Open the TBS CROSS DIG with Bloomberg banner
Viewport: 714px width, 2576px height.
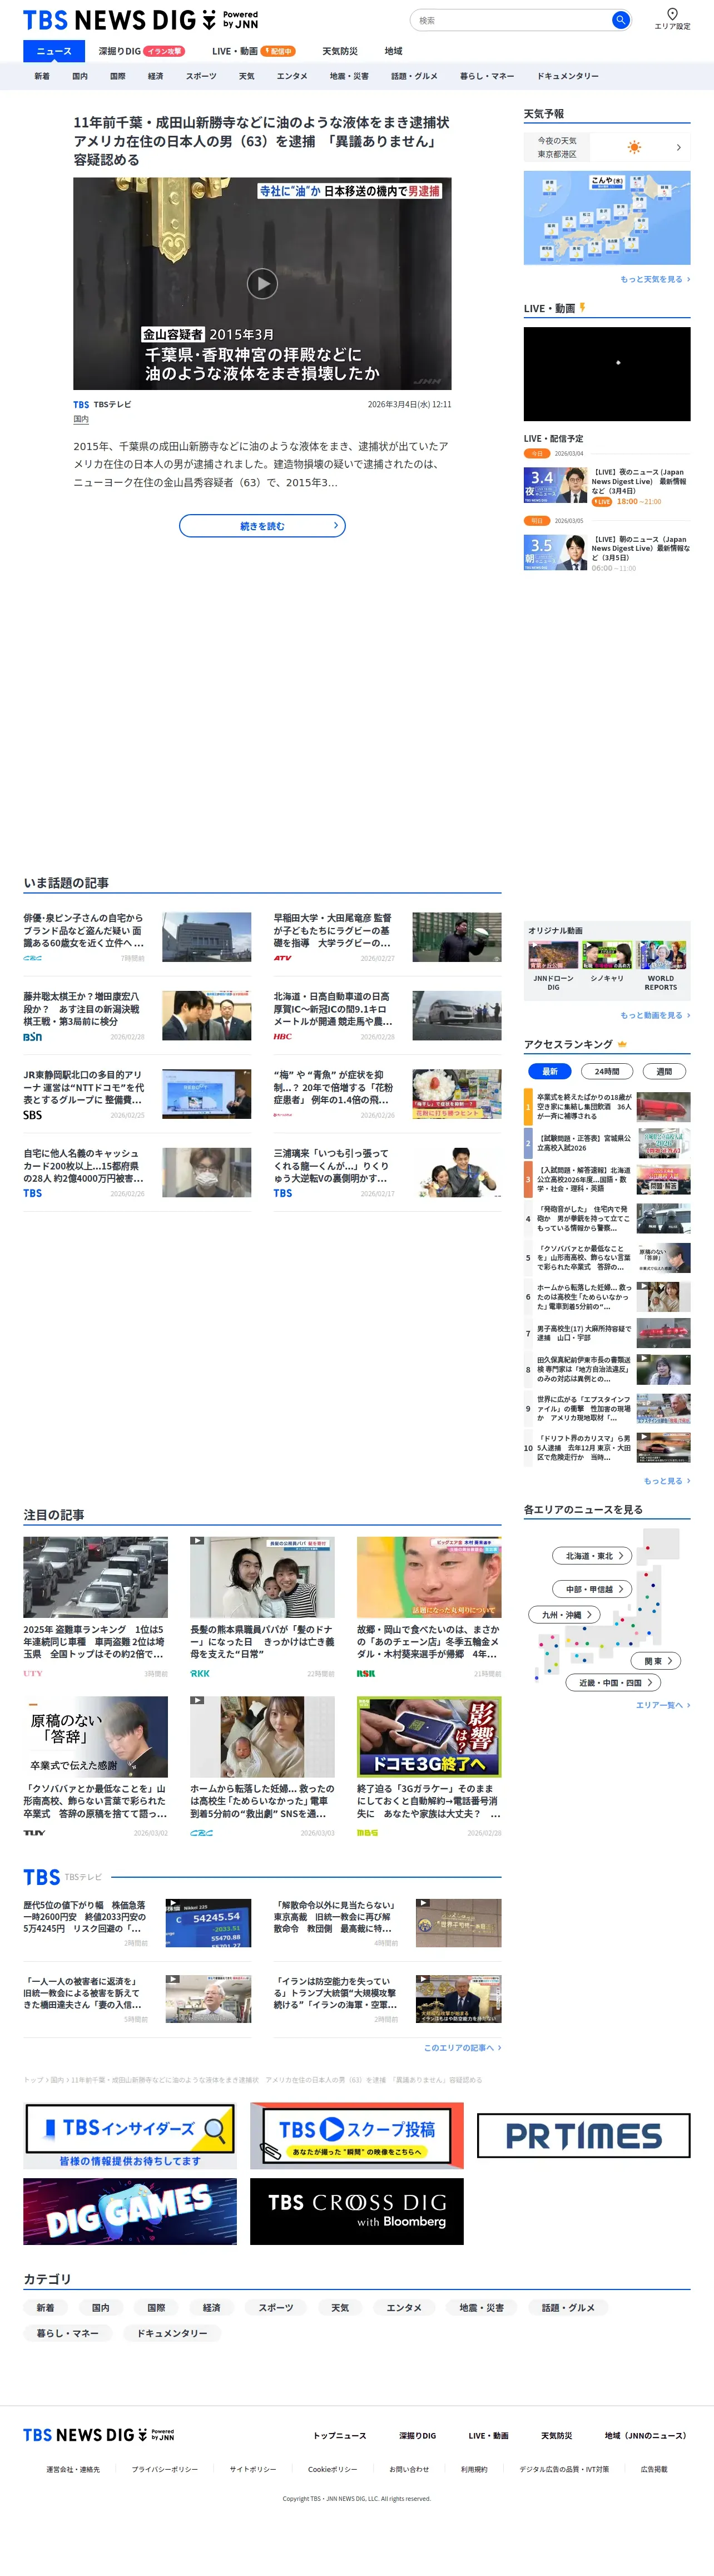(357, 2211)
